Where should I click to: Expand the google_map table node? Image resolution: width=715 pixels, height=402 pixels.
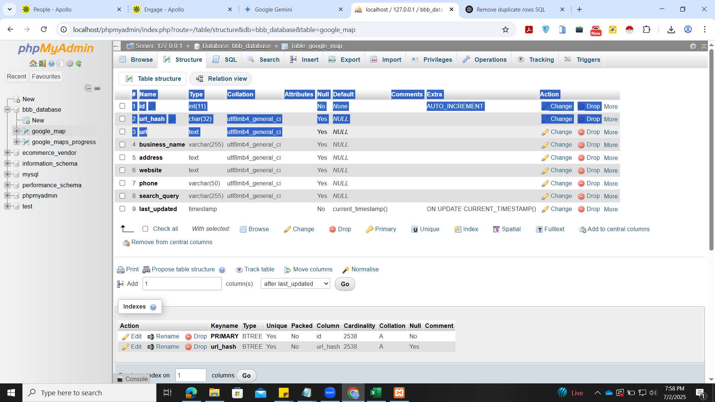click(16, 131)
